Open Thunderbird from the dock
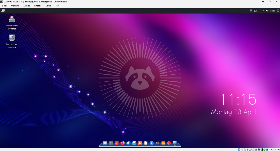The width and height of the screenshot is (280, 151). pos(129,143)
